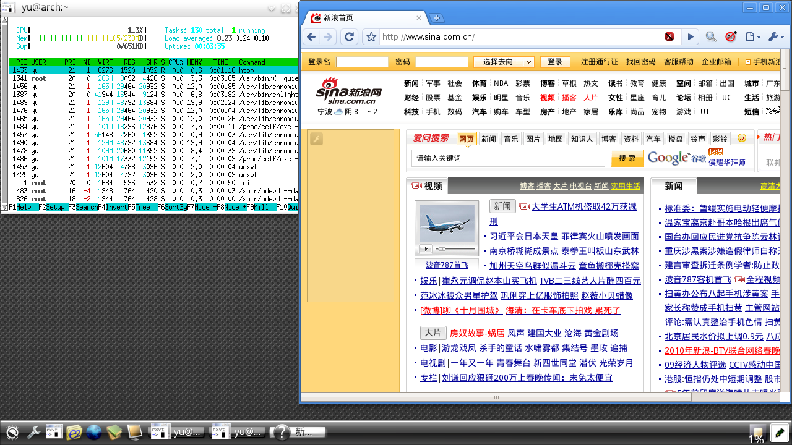Screen dimensions: 792x445
Task: Open a new tab with the plus button
Action: tap(437, 18)
